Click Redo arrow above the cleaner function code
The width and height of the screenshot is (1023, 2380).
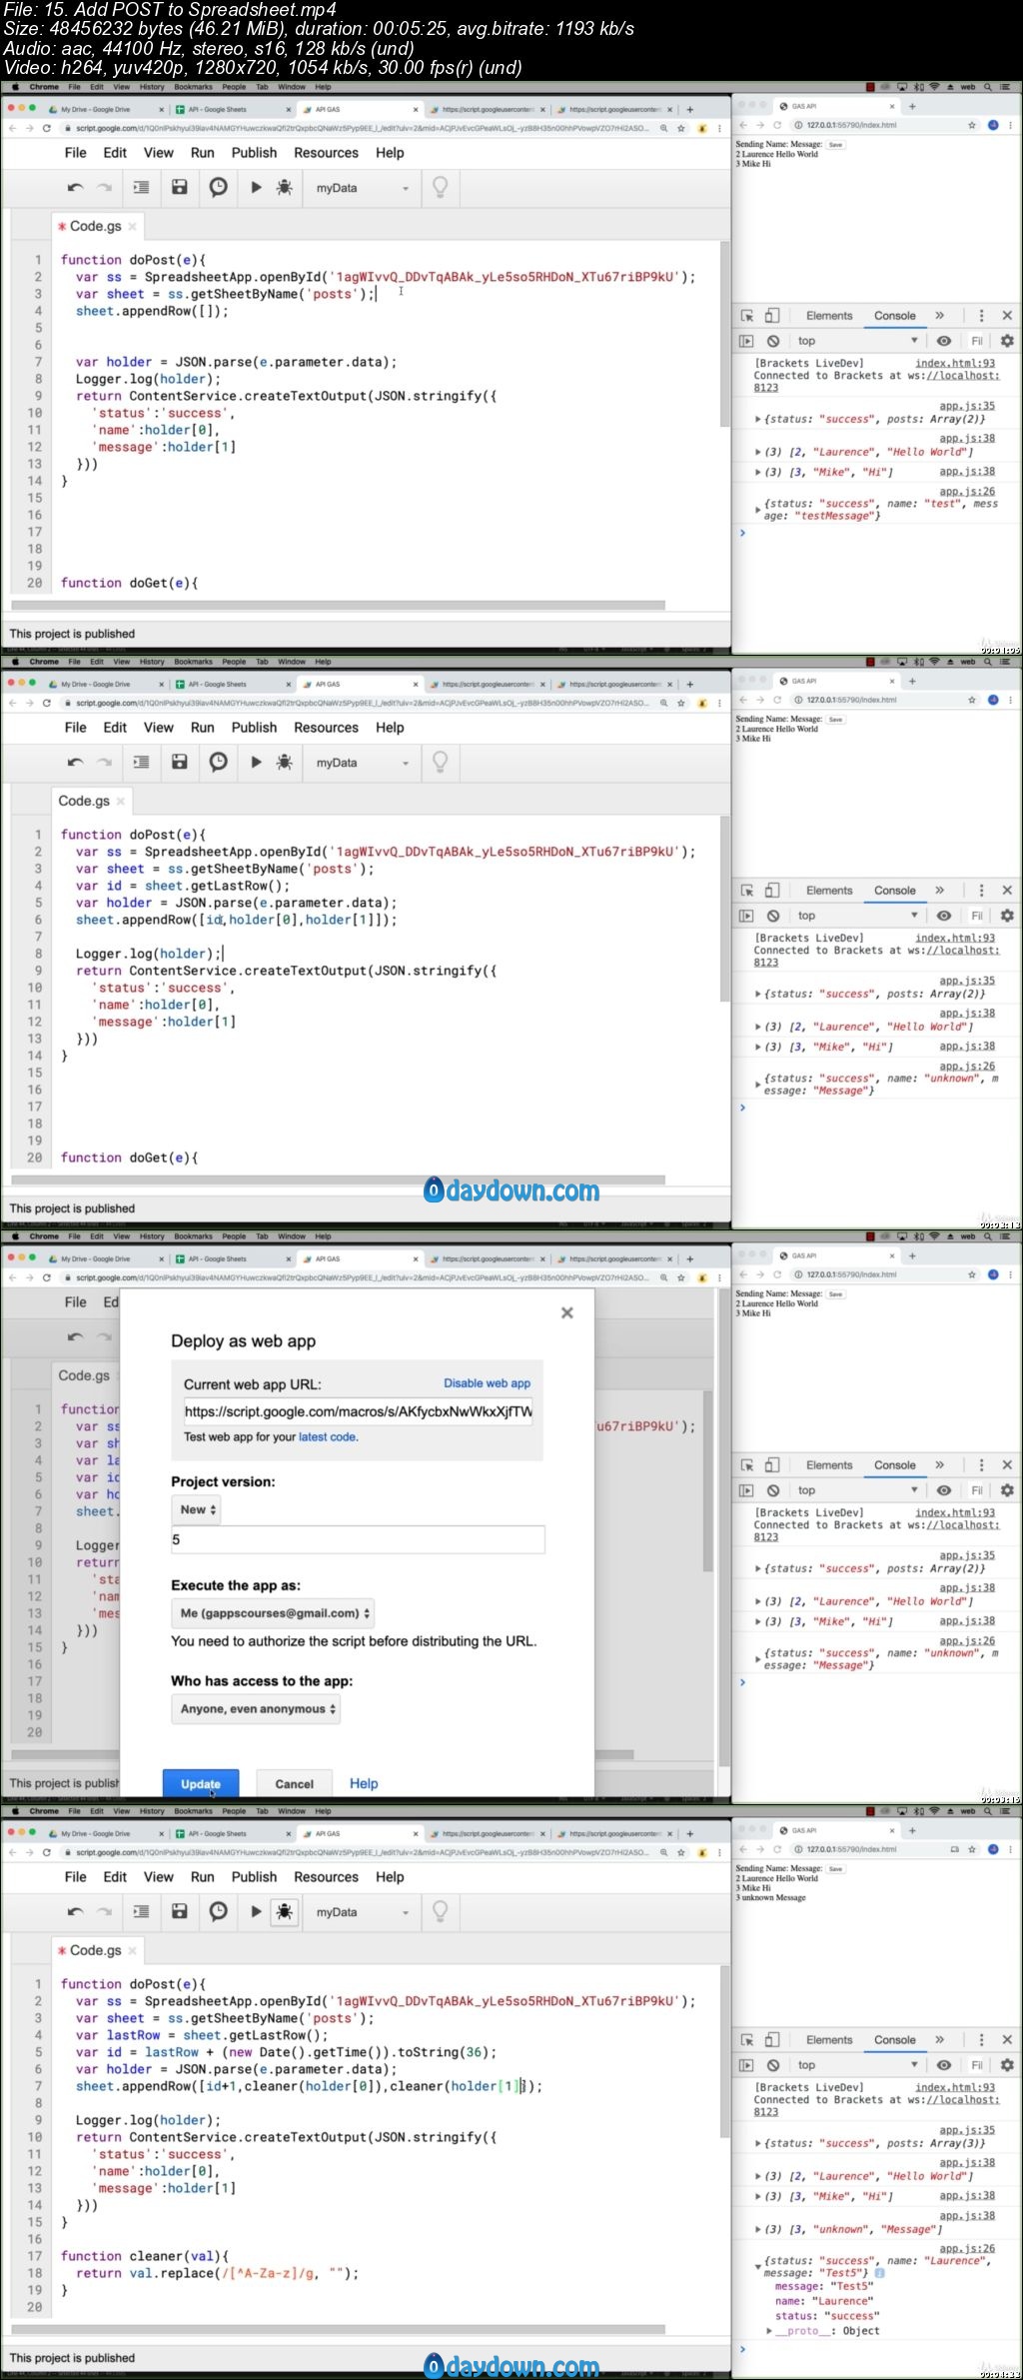coord(104,1912)
